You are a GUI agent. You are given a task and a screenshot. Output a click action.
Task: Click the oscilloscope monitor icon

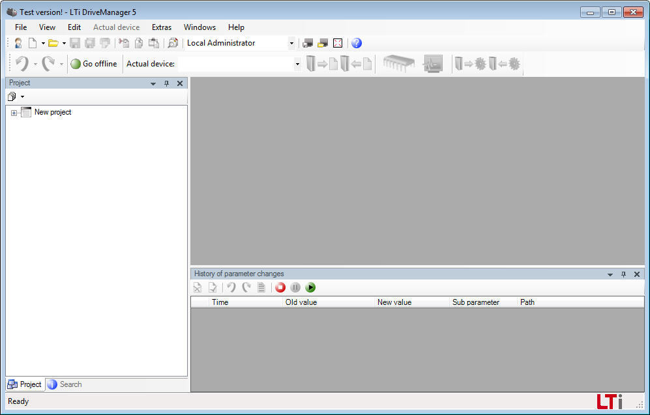click(x=433, y=64)
